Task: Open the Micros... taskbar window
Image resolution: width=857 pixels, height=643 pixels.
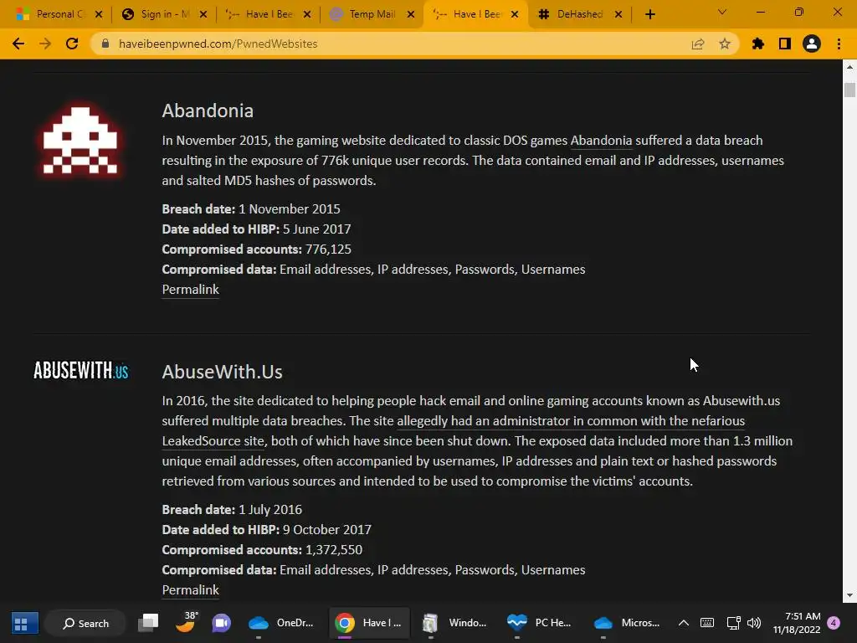Action: 627,623
